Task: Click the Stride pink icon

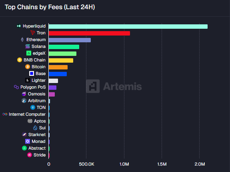Action: [x=30, y=155]
